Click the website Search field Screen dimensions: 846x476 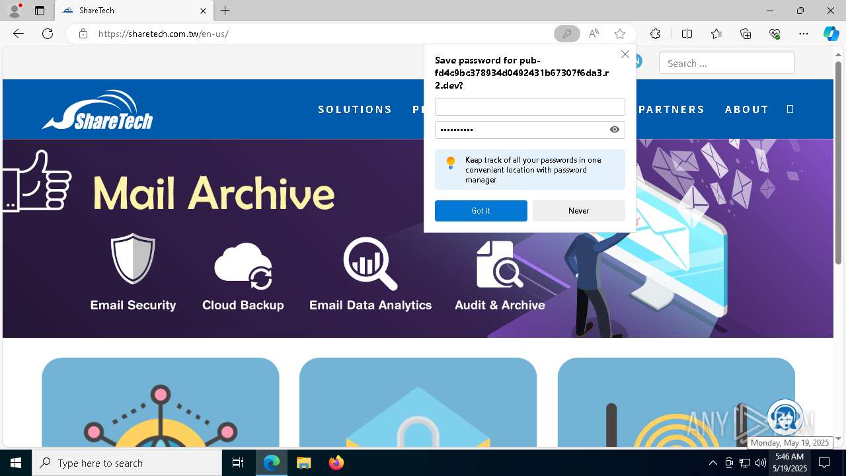(726, 63)
